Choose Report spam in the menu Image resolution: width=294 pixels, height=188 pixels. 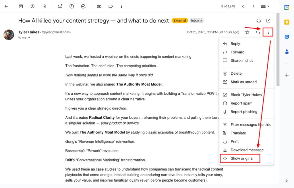246,103
